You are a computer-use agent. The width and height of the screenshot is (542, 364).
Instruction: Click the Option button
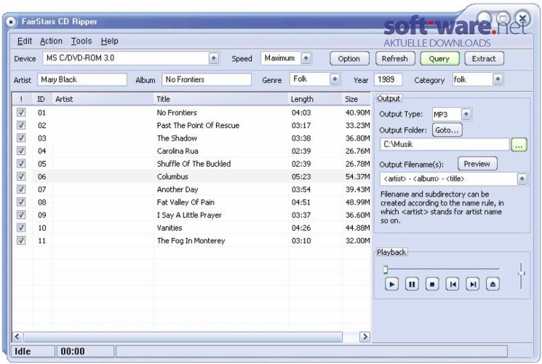349,58
